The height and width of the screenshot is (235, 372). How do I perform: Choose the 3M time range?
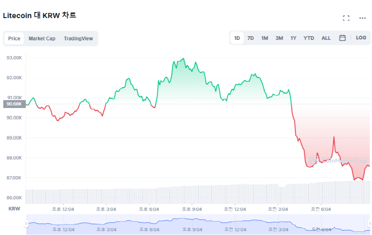tap(279, 38)
